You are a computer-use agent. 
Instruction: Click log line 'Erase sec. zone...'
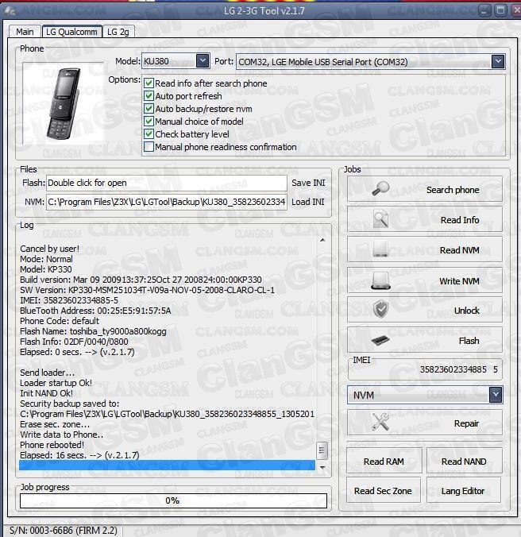(55, 424)
